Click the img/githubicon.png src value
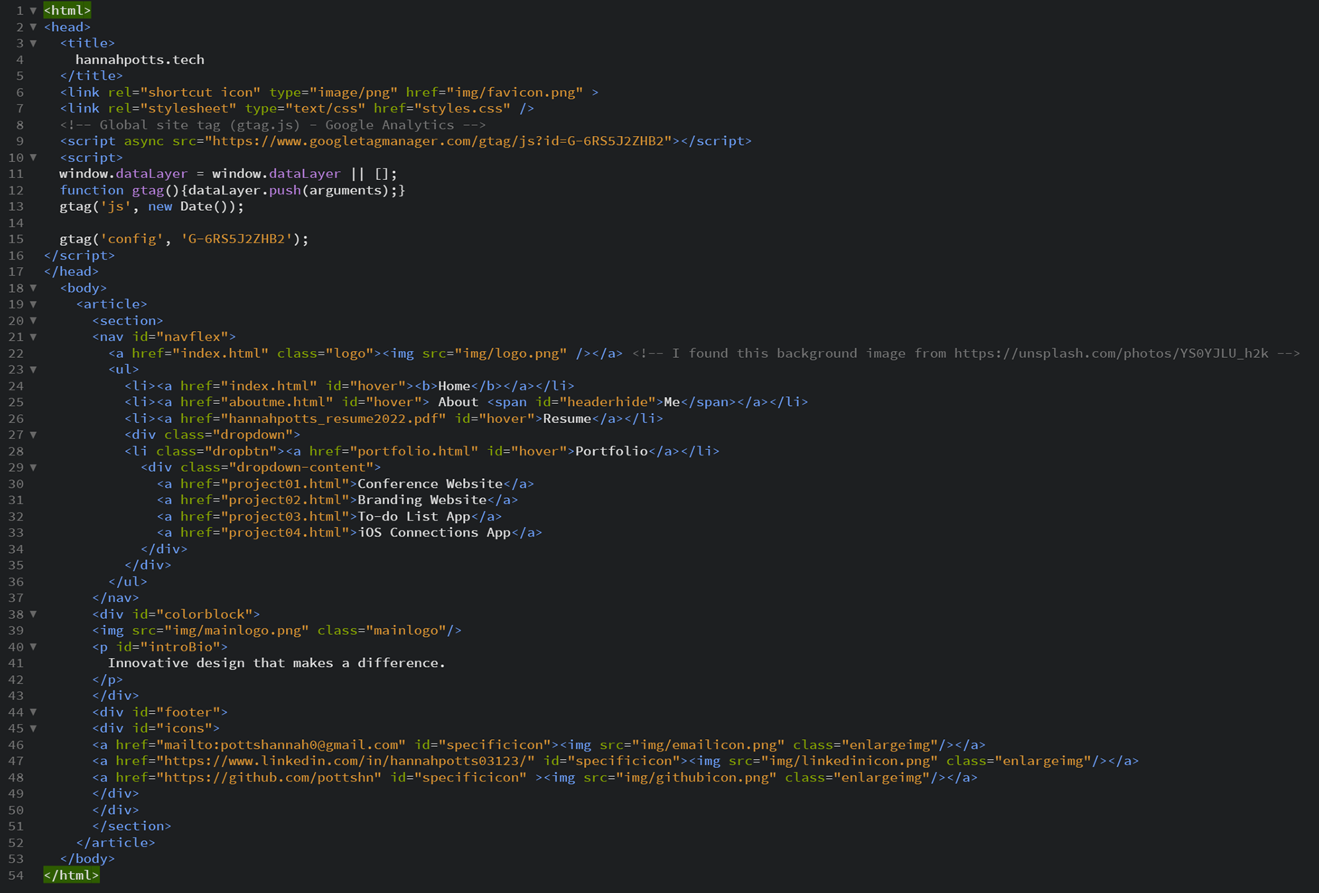Image resolution: width=1319 pixels, height=893 pixels. [x=697, y=778]
